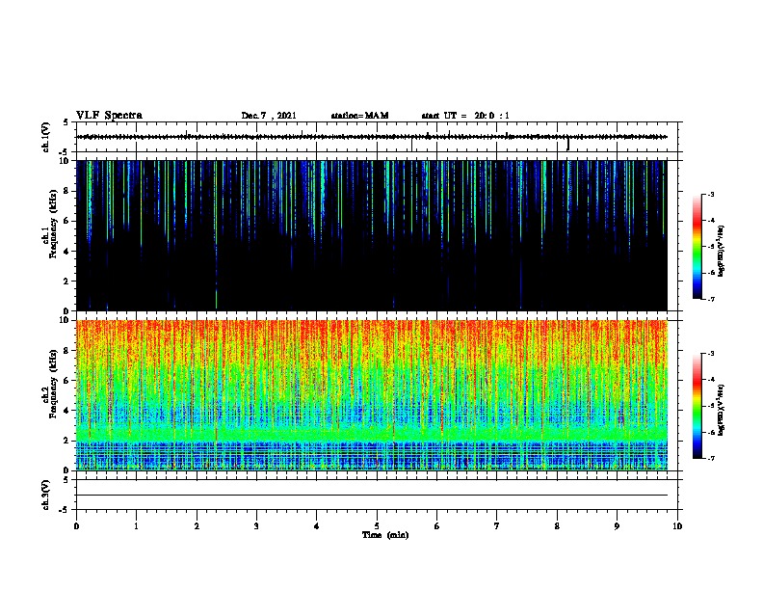Click the "VLF Spectra" plot title
Screen dimensions: 763x590
(x=109, y=116)
